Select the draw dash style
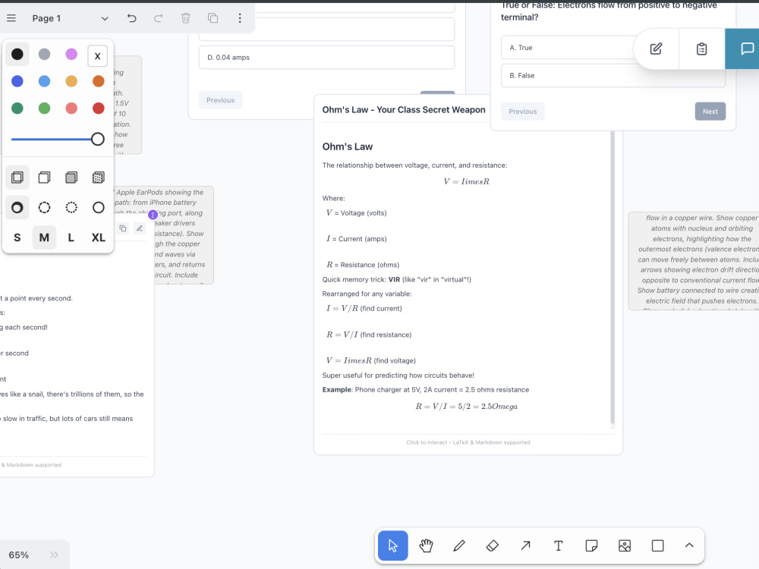The width and height of the screenshot is (759, 569). pyautogui.click(x=17, y=208)
